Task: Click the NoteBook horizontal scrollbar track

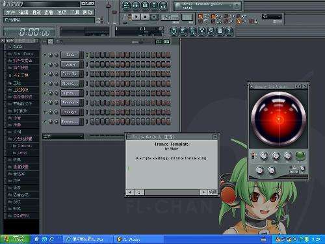Action: 172,192
